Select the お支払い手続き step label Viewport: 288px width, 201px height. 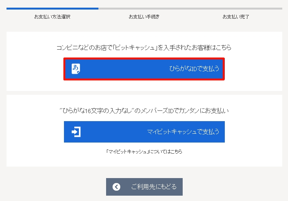[x=144, y=17]
